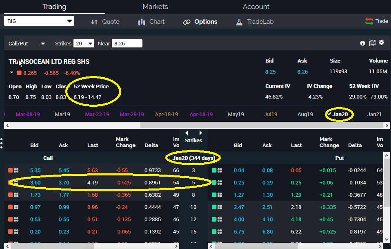Click the options chain vertical scrollbar up arrow
Viewport: 391px width, 249px height.
[387, 155]
